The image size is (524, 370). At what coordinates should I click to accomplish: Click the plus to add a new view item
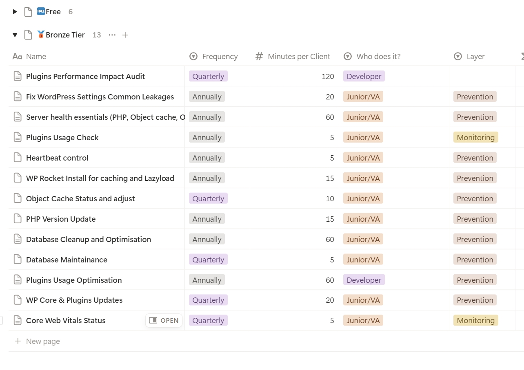click(125, 35)
